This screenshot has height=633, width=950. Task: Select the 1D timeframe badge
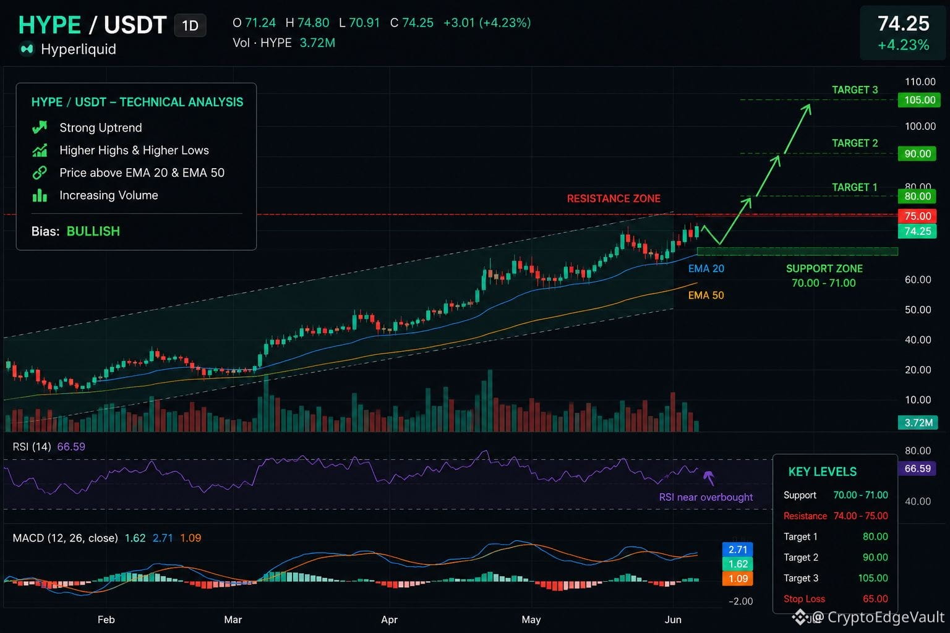click(x=190, y=25)
